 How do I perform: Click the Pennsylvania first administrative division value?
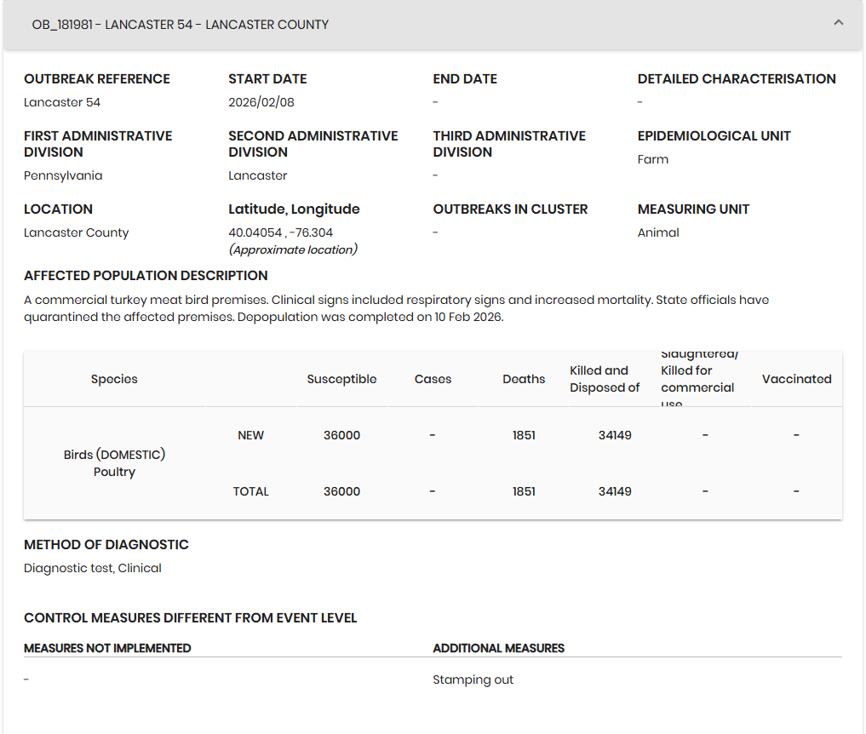(x=63, y=175)
